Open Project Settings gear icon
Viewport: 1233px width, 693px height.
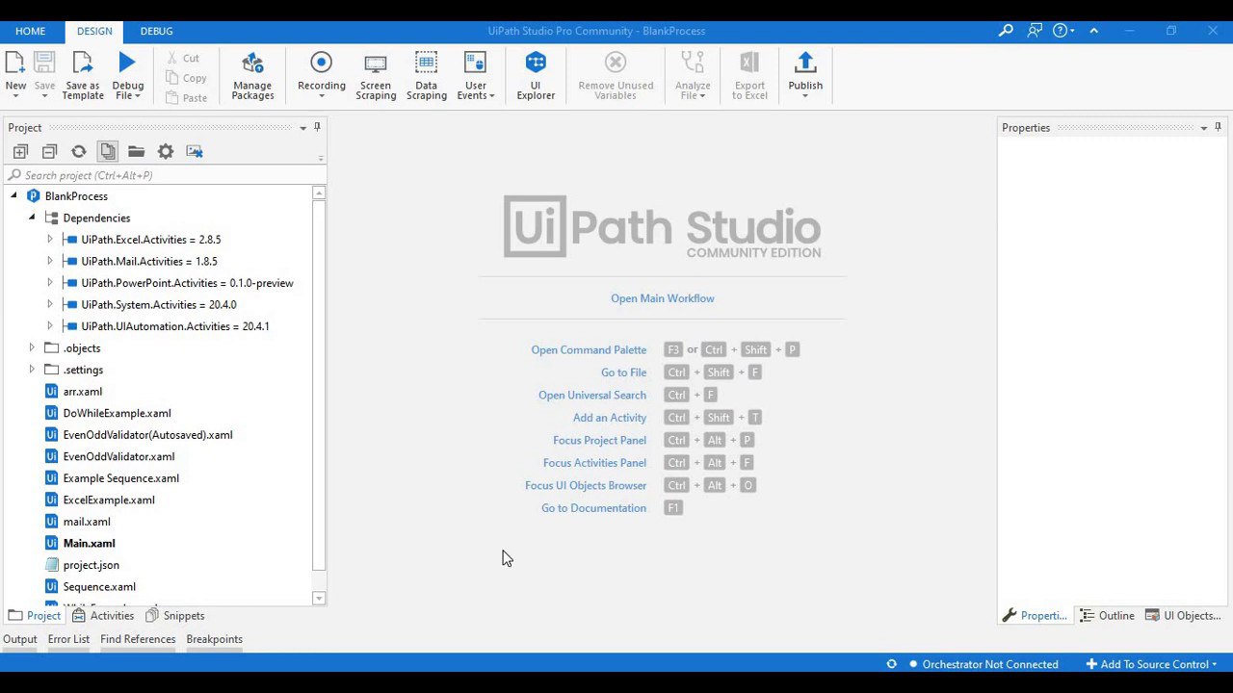[165, 151]
